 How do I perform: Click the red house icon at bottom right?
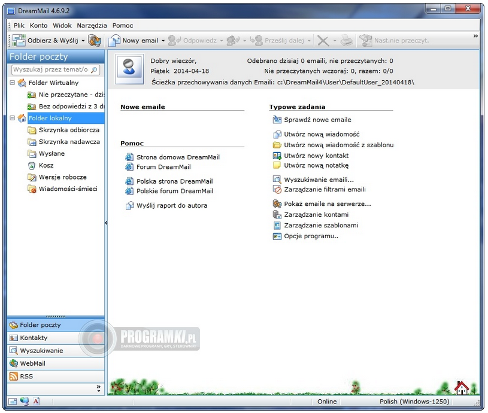pos(462,388)
